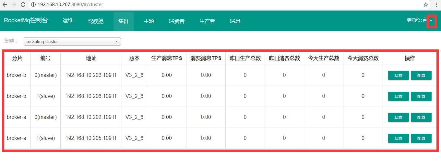
Task: Click the address 192.168.10.206:10911
Action: [91, 96]
